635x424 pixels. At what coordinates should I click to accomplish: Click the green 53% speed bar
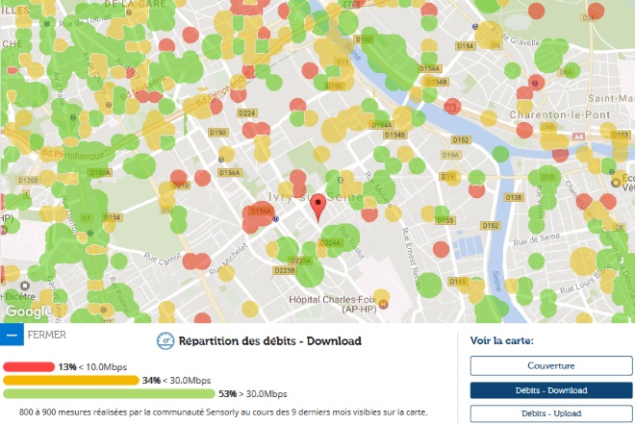[109, 393]
